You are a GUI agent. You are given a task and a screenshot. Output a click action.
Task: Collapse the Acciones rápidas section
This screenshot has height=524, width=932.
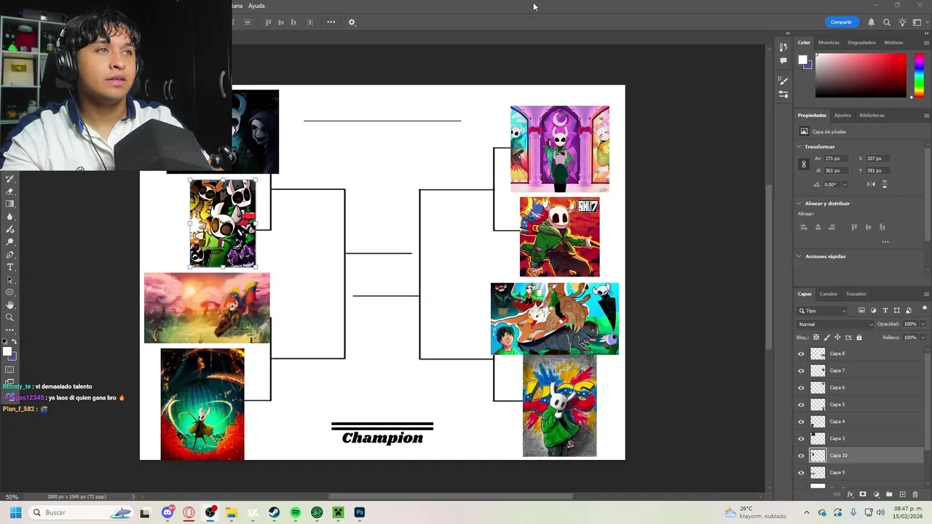799,256
